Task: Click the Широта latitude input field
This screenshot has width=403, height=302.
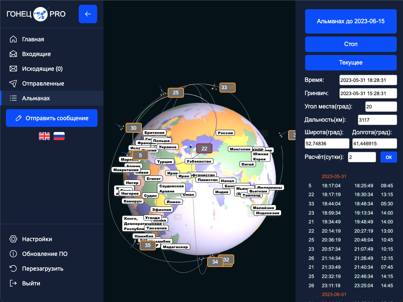Action: coord(327,143)
